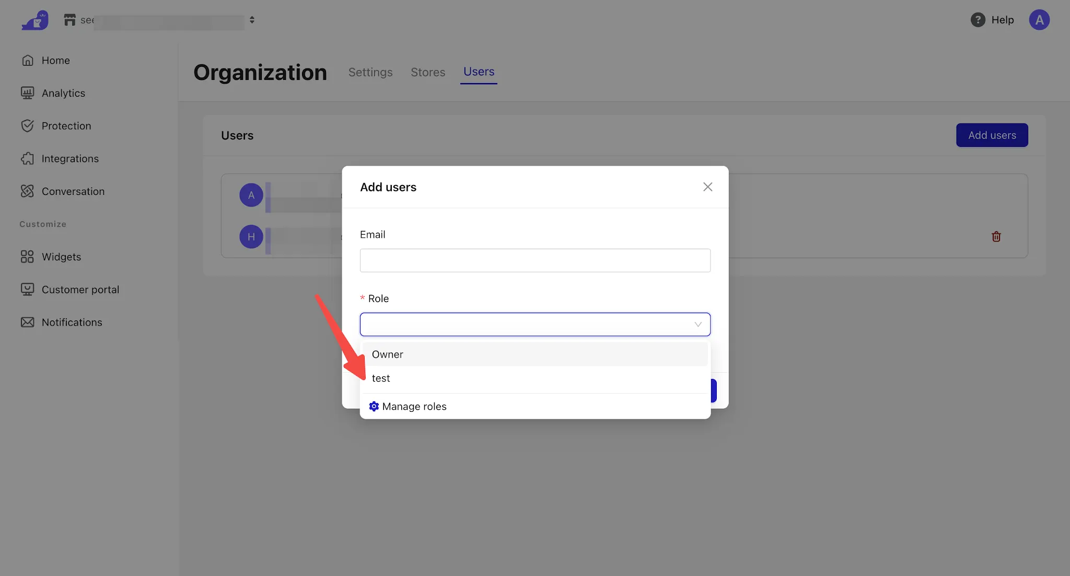Viewport: 1070px width, 576px height.
Task: Click the Organization heading
Action: coord(260,72)
